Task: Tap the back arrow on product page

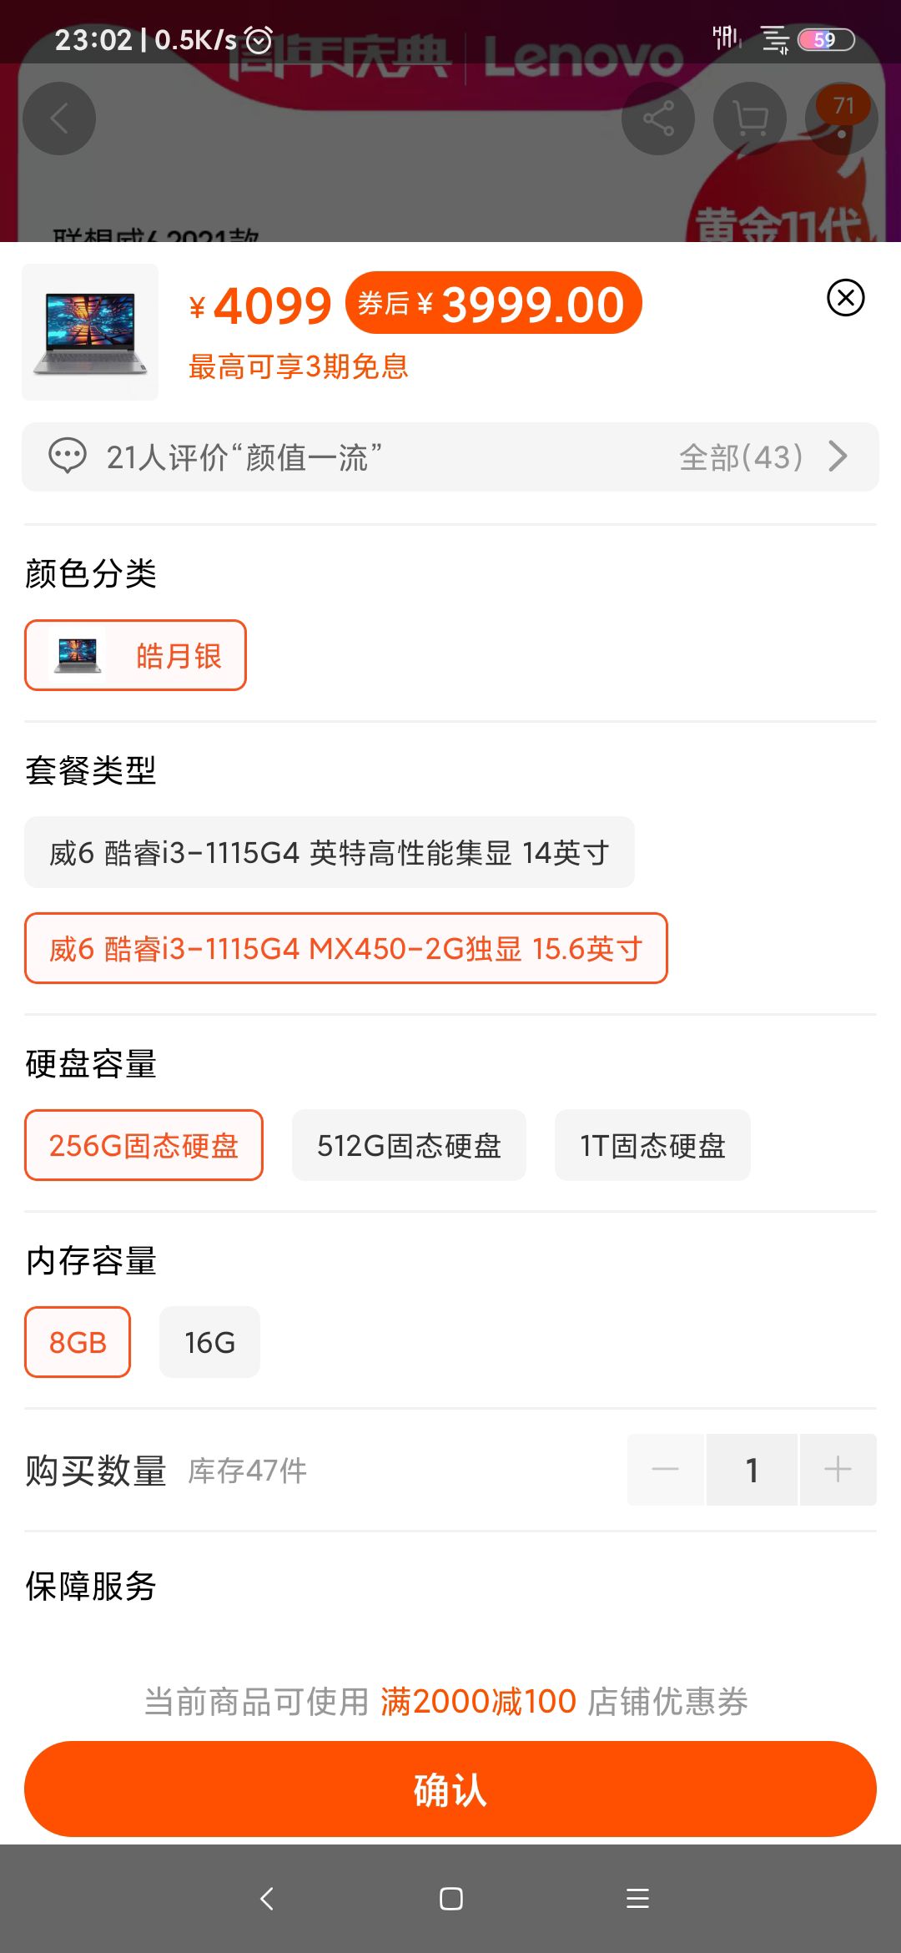Action: (59, 119)
